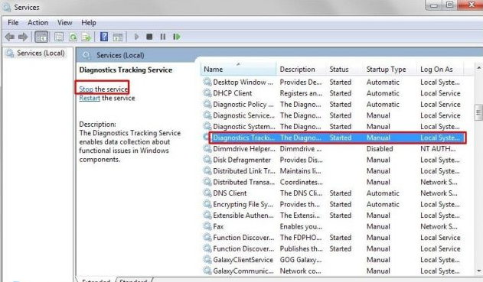483x282 pixels.
Task: Click NT AUTH... log on cell
Action: coord(438,149)
